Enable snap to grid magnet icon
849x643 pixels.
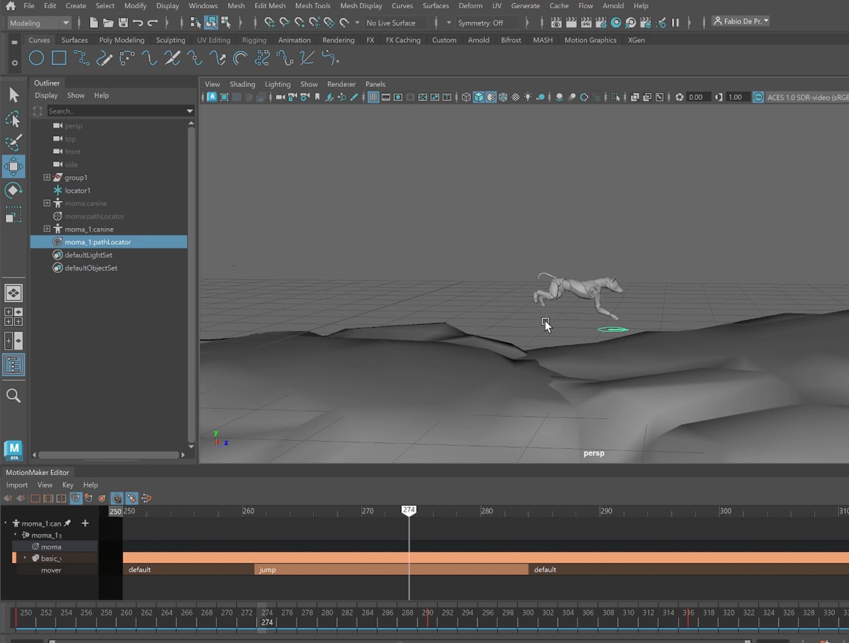click(269, 23)
